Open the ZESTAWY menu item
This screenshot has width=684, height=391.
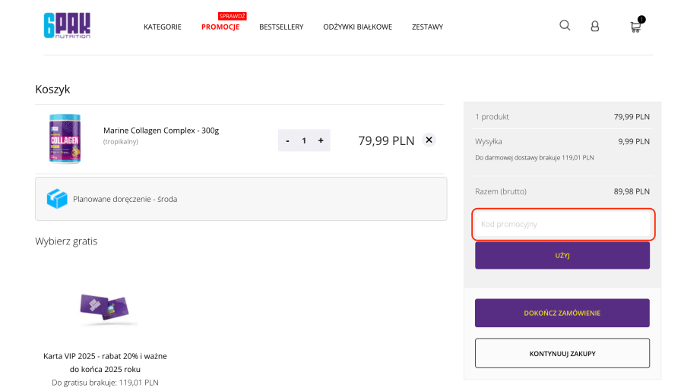(x=427, y=27)
